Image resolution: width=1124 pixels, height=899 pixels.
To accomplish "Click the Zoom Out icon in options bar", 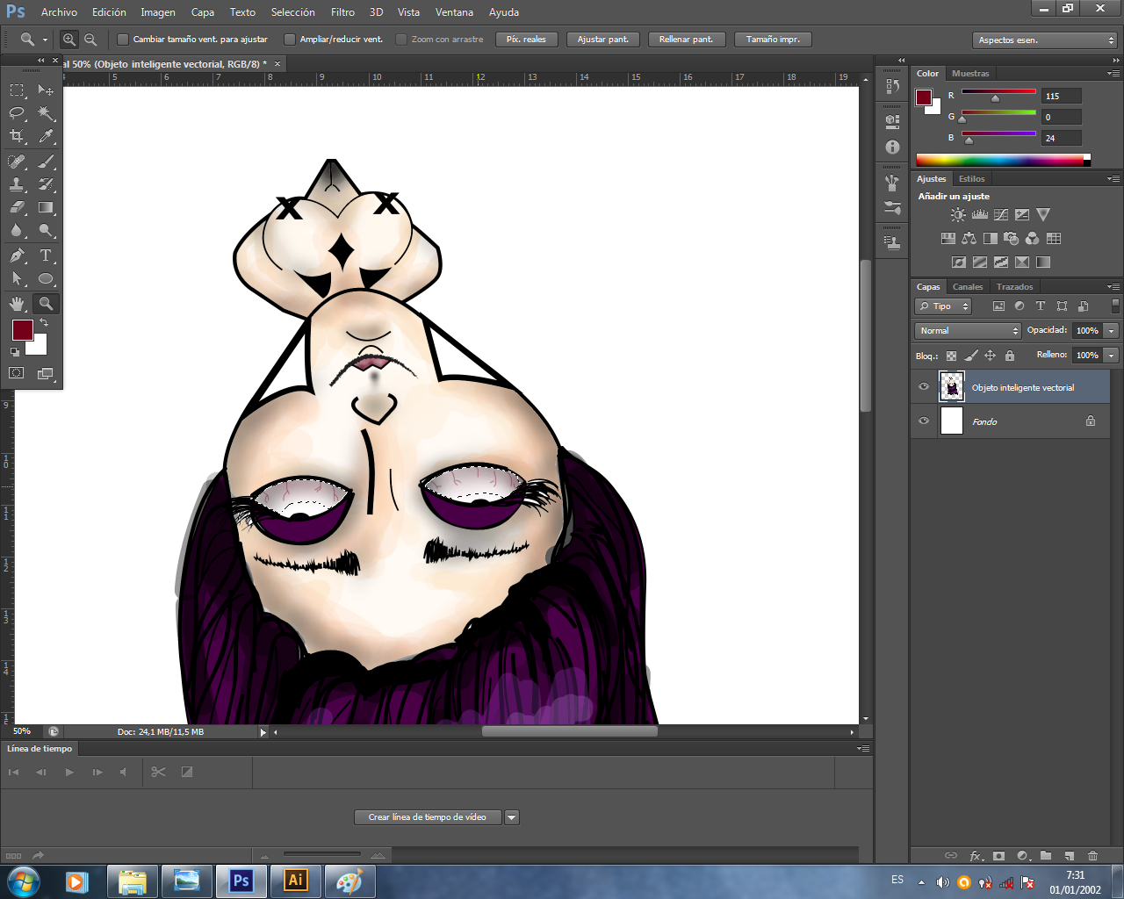I will [x=90, y=40].
